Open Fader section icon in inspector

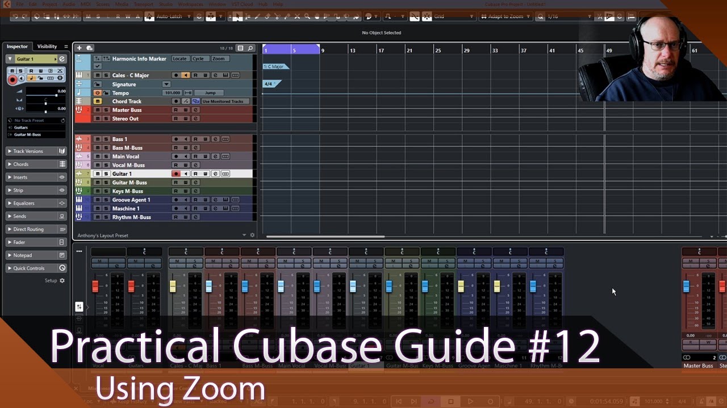point(62,242)
